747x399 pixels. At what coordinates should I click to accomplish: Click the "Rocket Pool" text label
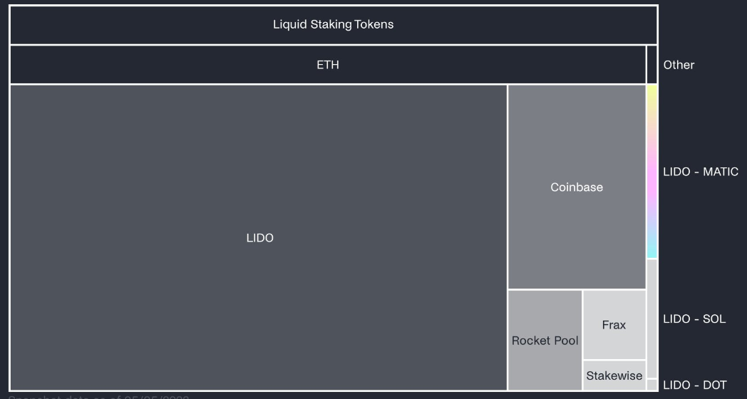click(545, 341)
